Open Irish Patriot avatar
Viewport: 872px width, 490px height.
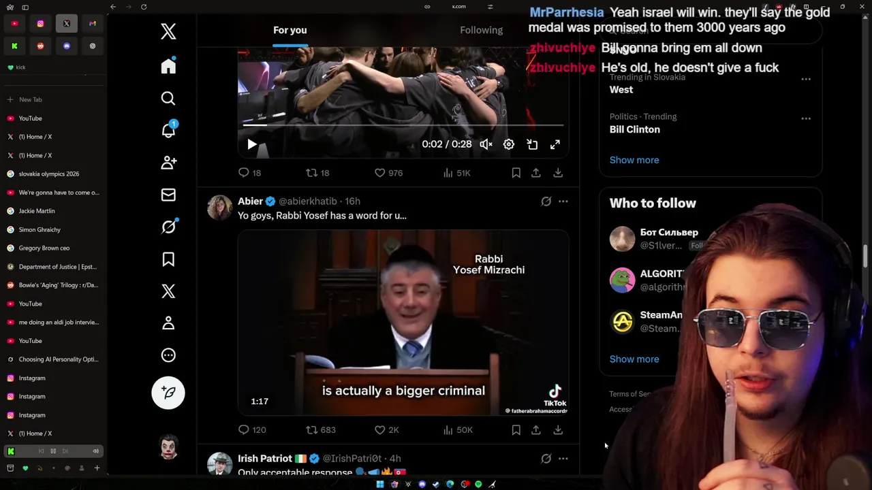click(x=219, y=464)
